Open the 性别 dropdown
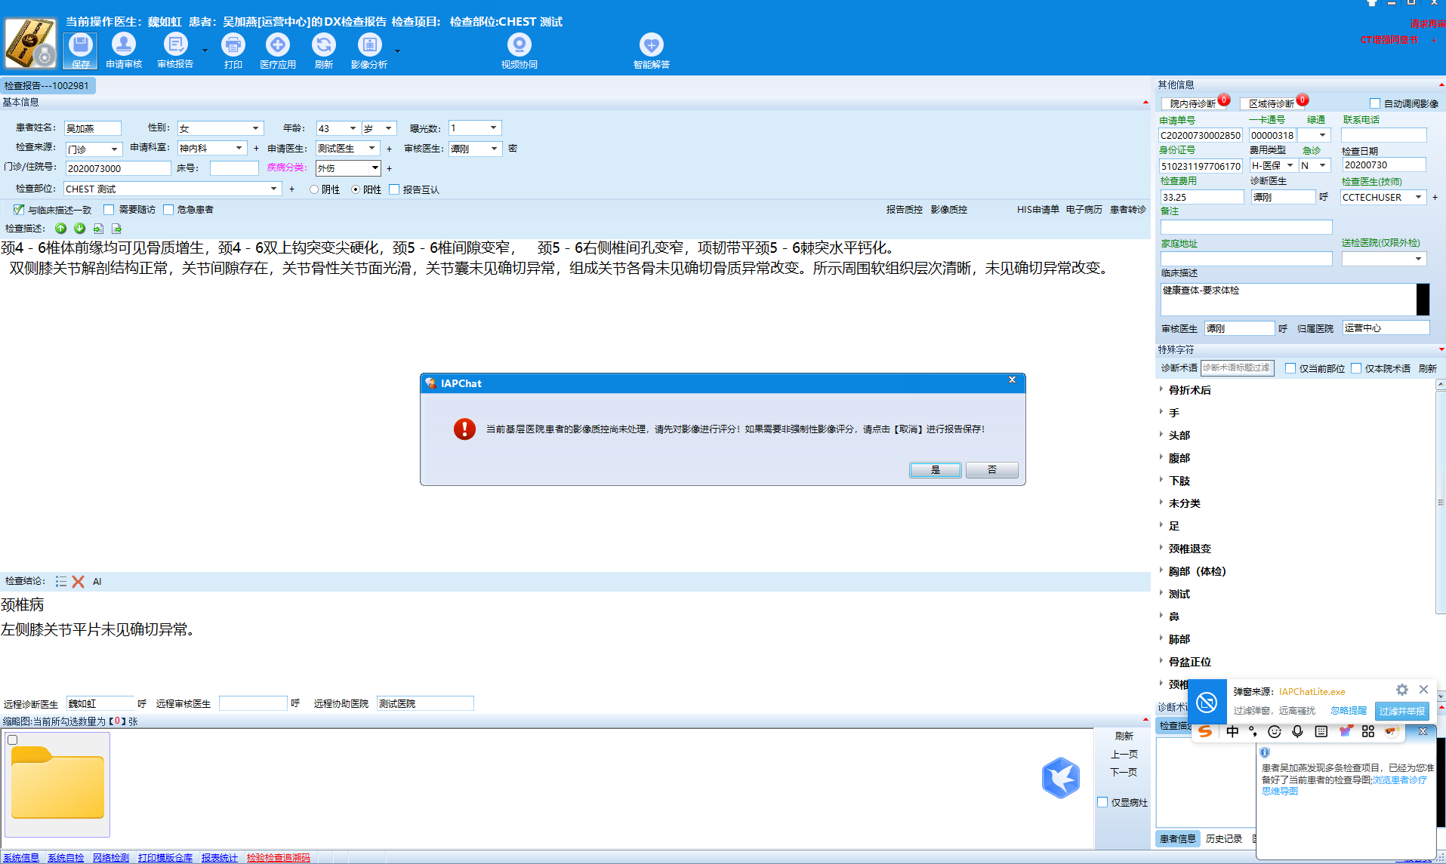1446x864 pixels. point(255,128)
